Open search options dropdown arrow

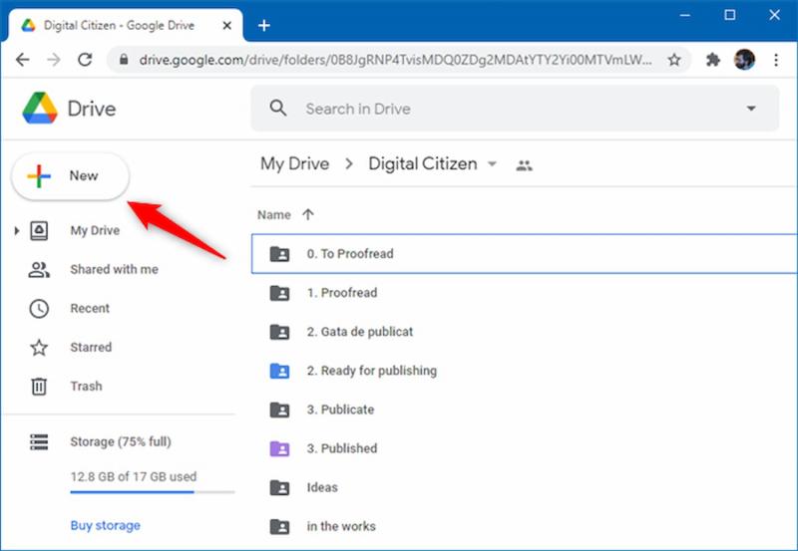click(x=751, y=109)
